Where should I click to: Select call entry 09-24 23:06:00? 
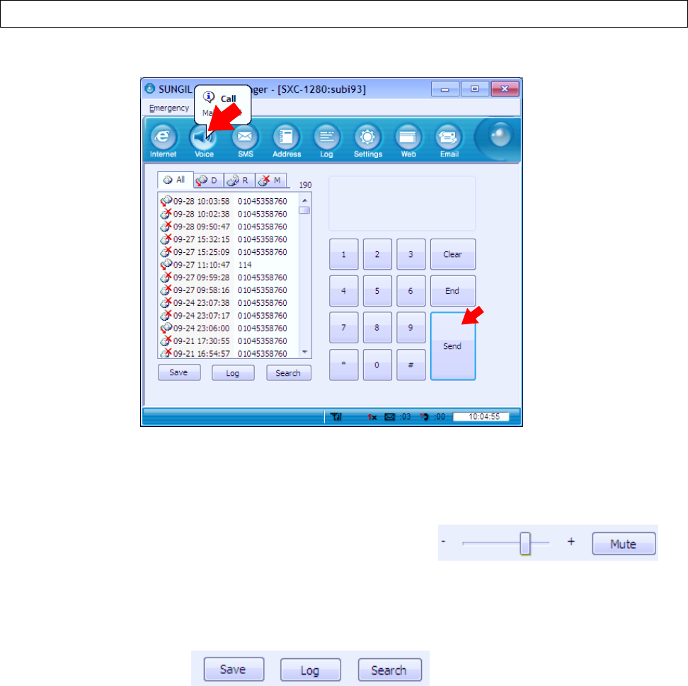click(x=228, y=328)
